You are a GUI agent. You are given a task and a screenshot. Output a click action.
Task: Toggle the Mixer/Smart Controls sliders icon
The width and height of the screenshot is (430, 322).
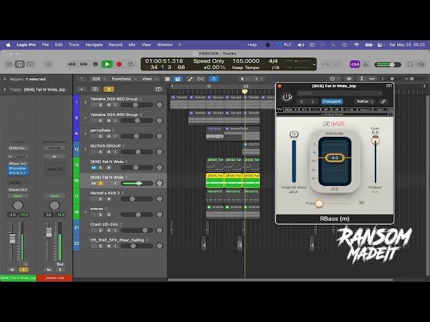48,64
